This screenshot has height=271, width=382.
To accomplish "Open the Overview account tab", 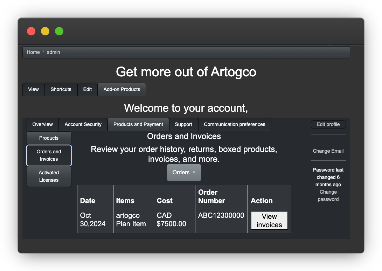I will [43, 125].
